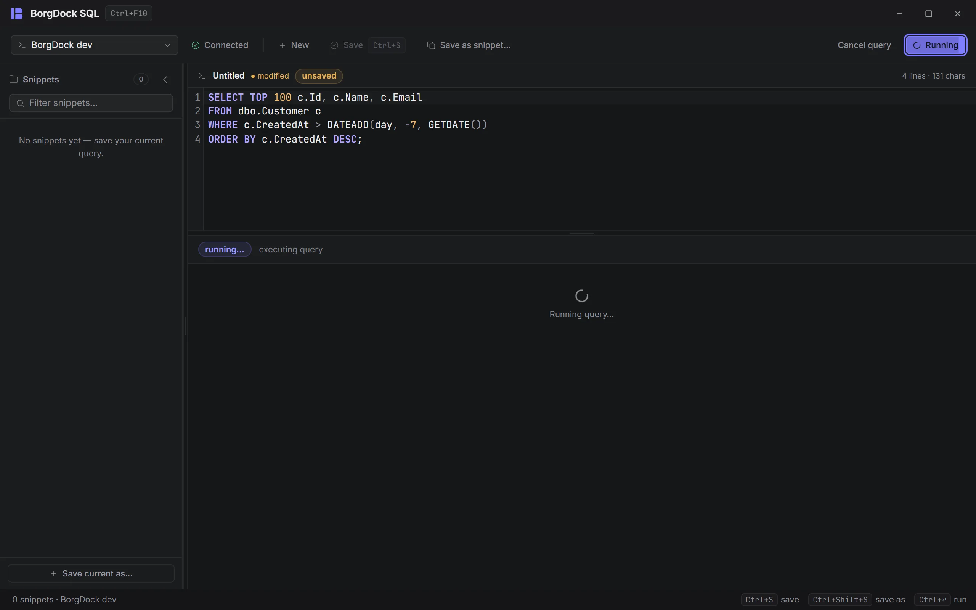976x610 pixels.
Task: Click the running... status pill
Action: point(225,249)
